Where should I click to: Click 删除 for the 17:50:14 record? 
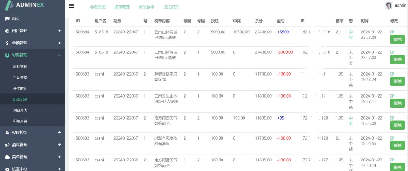point(397,167)
